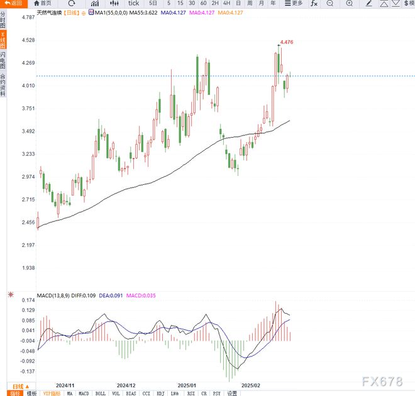Refresh chart with circular arrow icon
Screen dimensions: 415x396
(72, 3)
